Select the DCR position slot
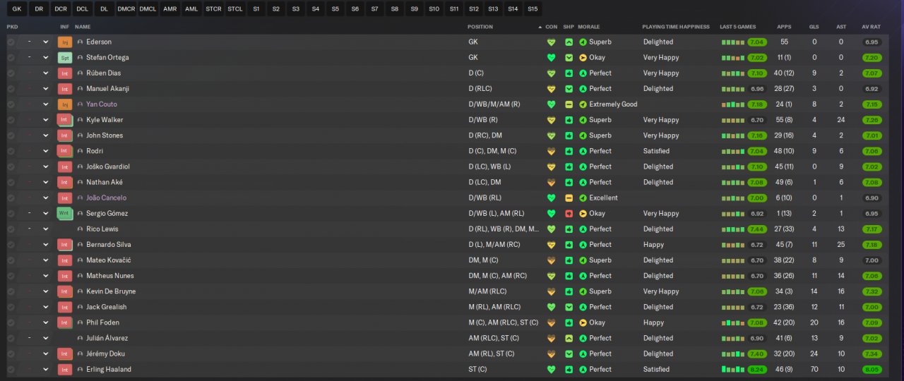The height and width of the screenshot is (381, 904). tap(61, 9)
